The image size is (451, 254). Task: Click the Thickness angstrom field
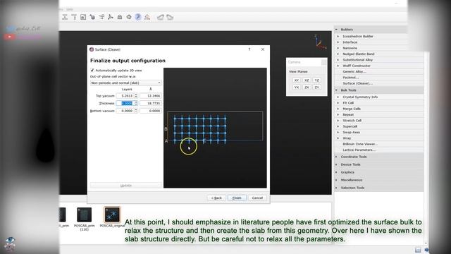[150, 103]
